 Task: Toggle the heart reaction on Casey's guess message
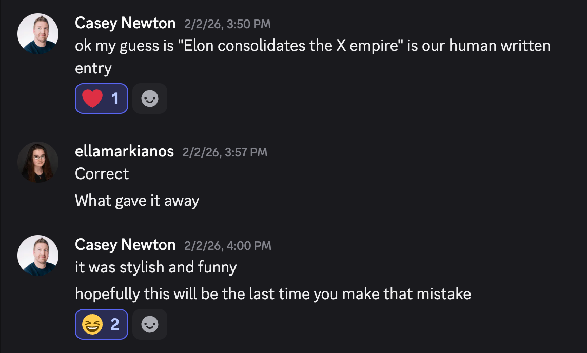tap(101, 98)
